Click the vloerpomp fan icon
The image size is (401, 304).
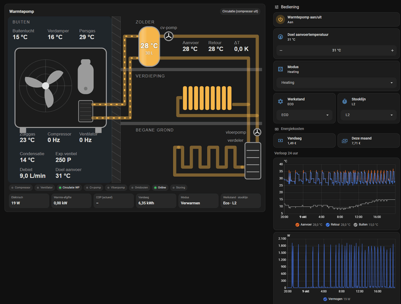tap(257, 132)
